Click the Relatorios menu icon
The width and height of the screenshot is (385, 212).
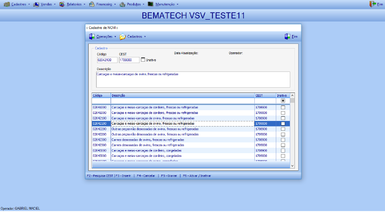(62, 4)
